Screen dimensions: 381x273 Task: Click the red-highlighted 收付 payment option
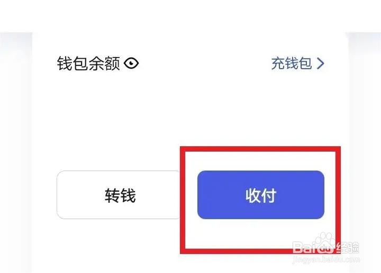pyautogui.click(x=261, y=195)
